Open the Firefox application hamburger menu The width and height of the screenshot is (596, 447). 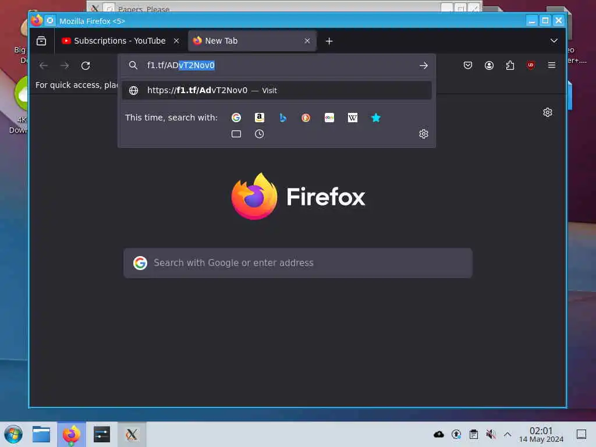tap(552, 65)
